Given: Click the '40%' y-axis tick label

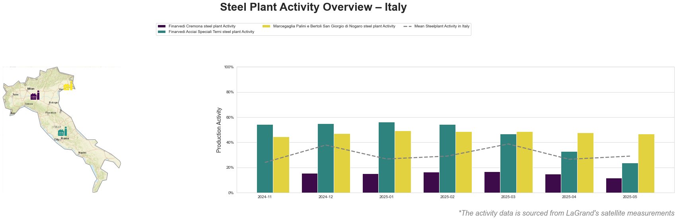Looking at the screenshot, I should (x=230, y=143).
